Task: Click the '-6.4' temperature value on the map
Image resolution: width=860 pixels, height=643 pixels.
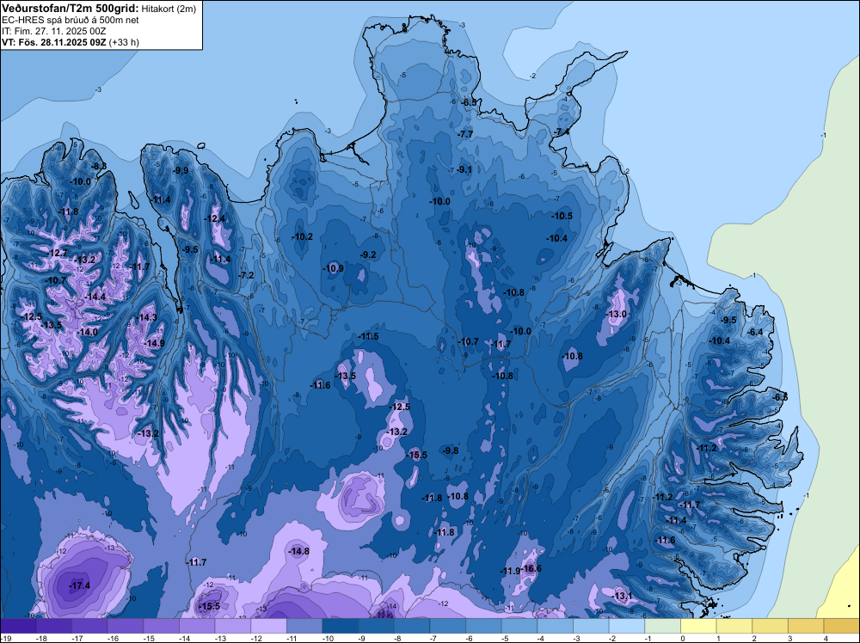Action: point(756,332)
